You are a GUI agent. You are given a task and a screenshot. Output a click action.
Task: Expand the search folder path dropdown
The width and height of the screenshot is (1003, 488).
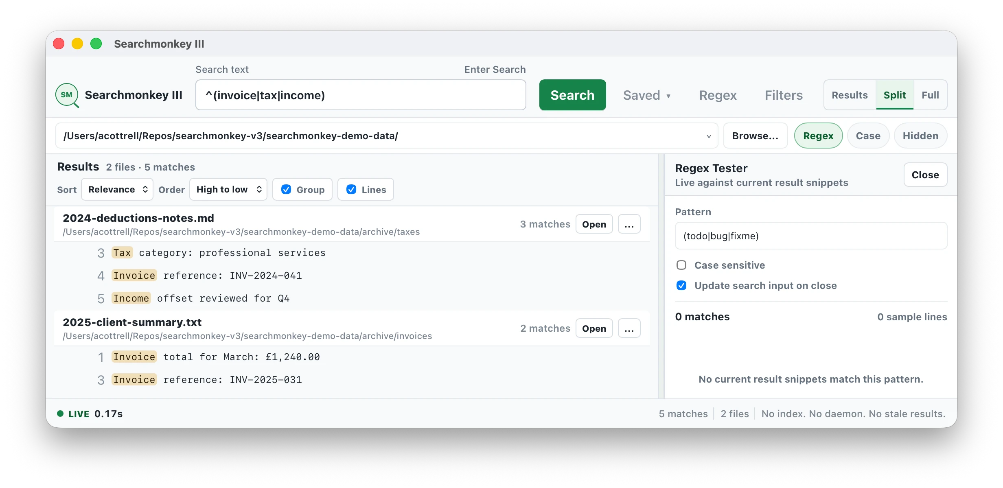(x=709, y=136)
